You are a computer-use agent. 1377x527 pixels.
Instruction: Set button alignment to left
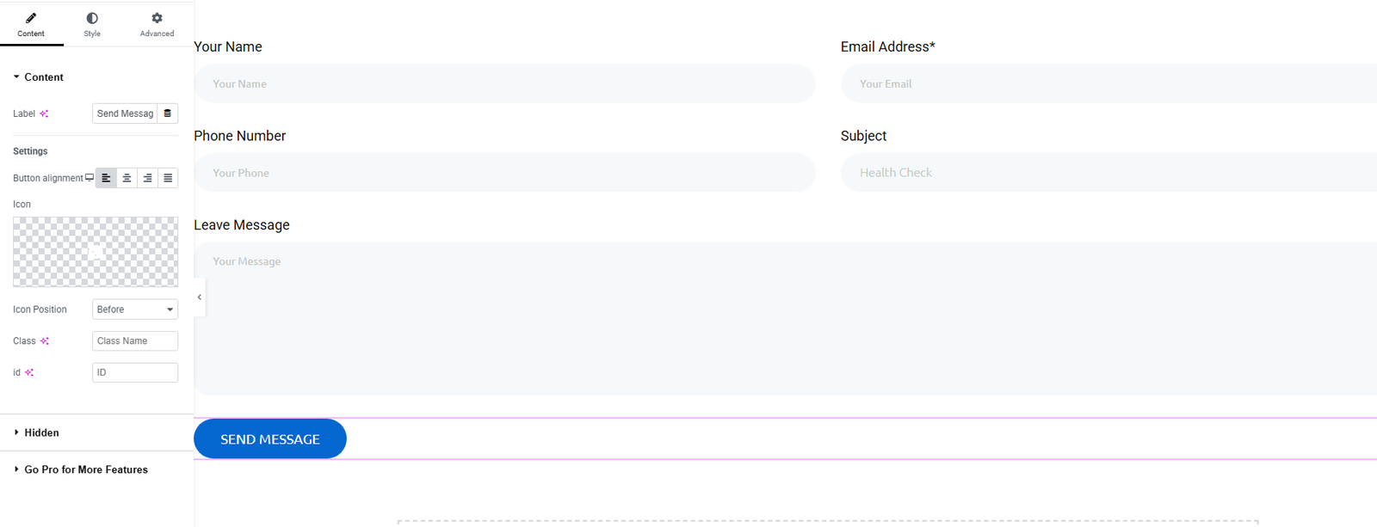(106, 178)
